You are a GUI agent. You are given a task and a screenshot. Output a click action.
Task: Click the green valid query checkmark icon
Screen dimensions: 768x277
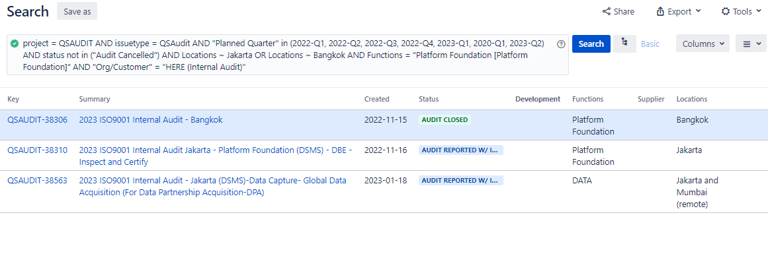[x=15, y=43]
